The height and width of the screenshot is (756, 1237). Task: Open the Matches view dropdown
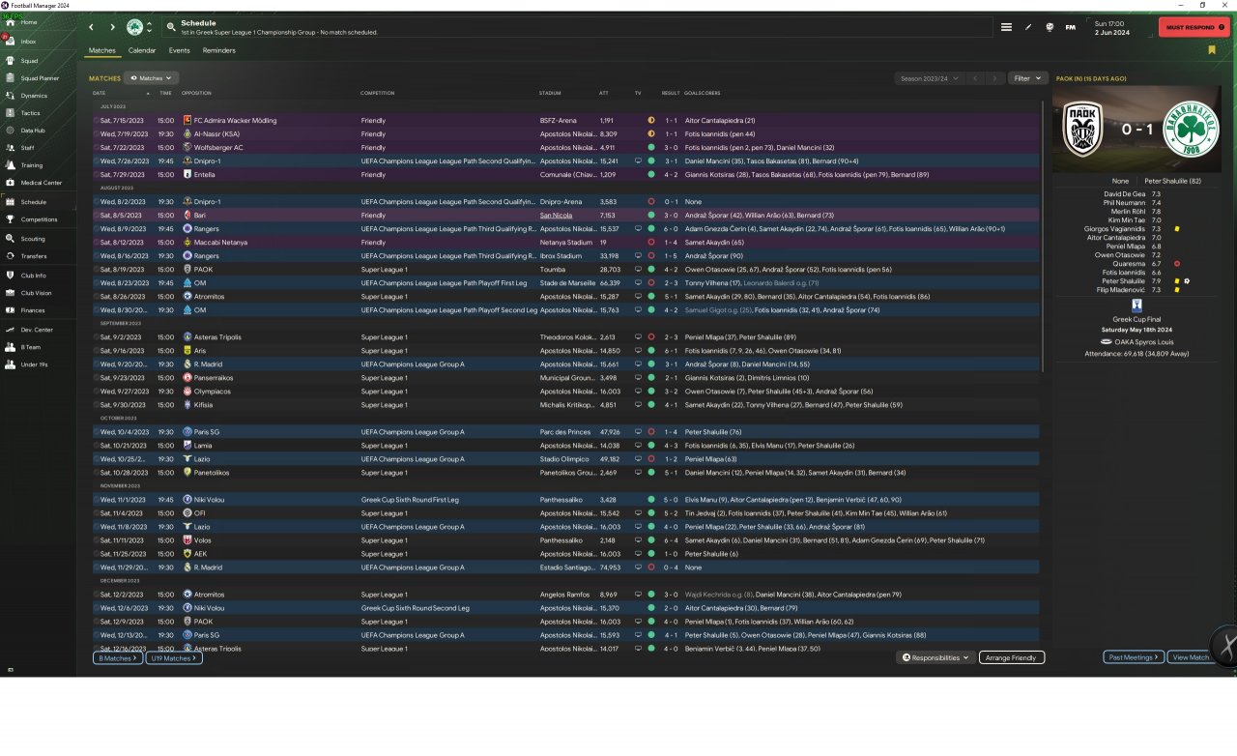point(152,78)
